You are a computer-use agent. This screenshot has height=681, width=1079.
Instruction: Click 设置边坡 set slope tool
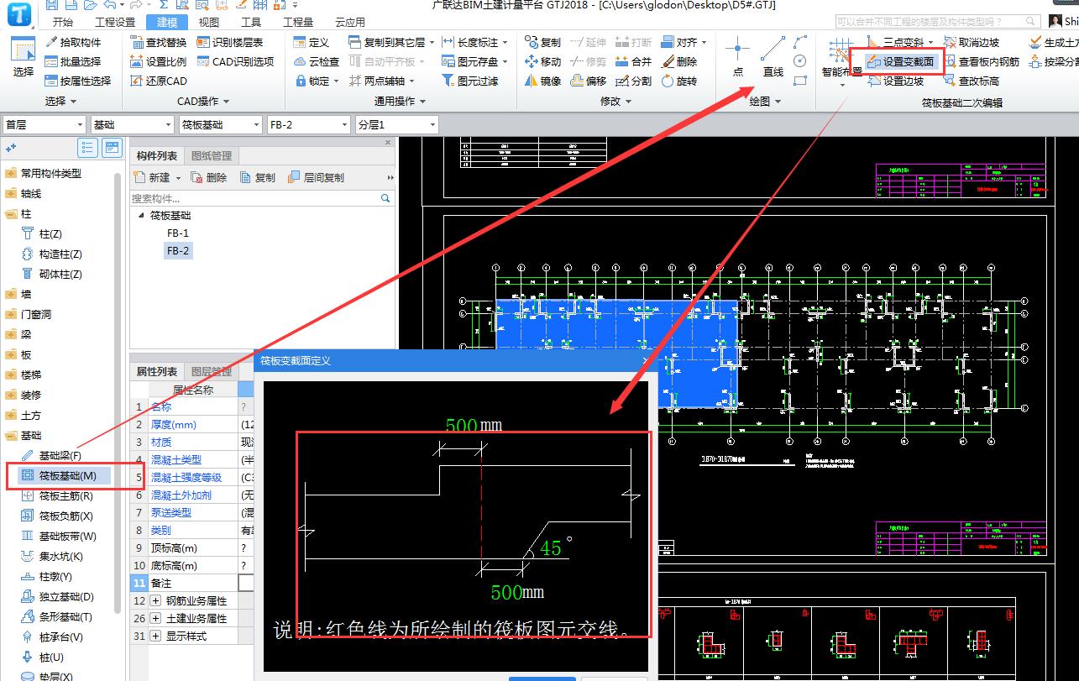[x=894, y=81]
